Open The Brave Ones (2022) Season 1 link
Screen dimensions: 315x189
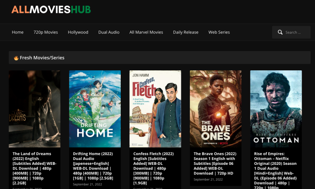215,163
